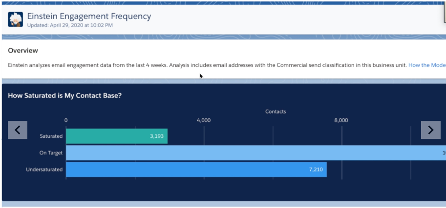
Task: Click the 'On Target' row label
Action: pos(51,153)
